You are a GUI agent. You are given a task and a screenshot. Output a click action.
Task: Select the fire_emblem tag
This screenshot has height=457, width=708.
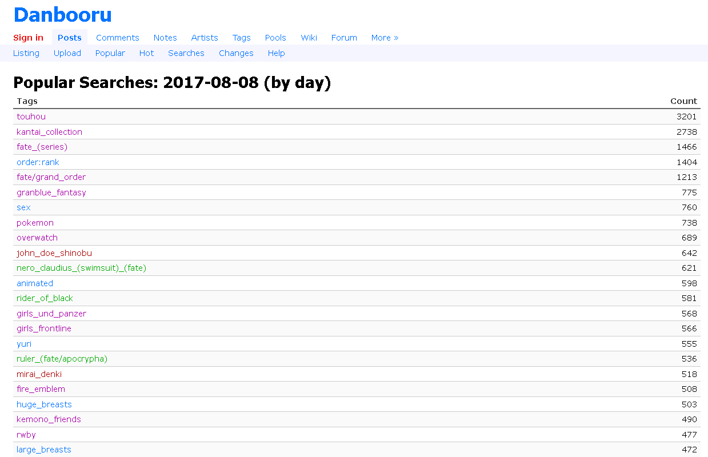pyautogui.click(x=41, y=389)
